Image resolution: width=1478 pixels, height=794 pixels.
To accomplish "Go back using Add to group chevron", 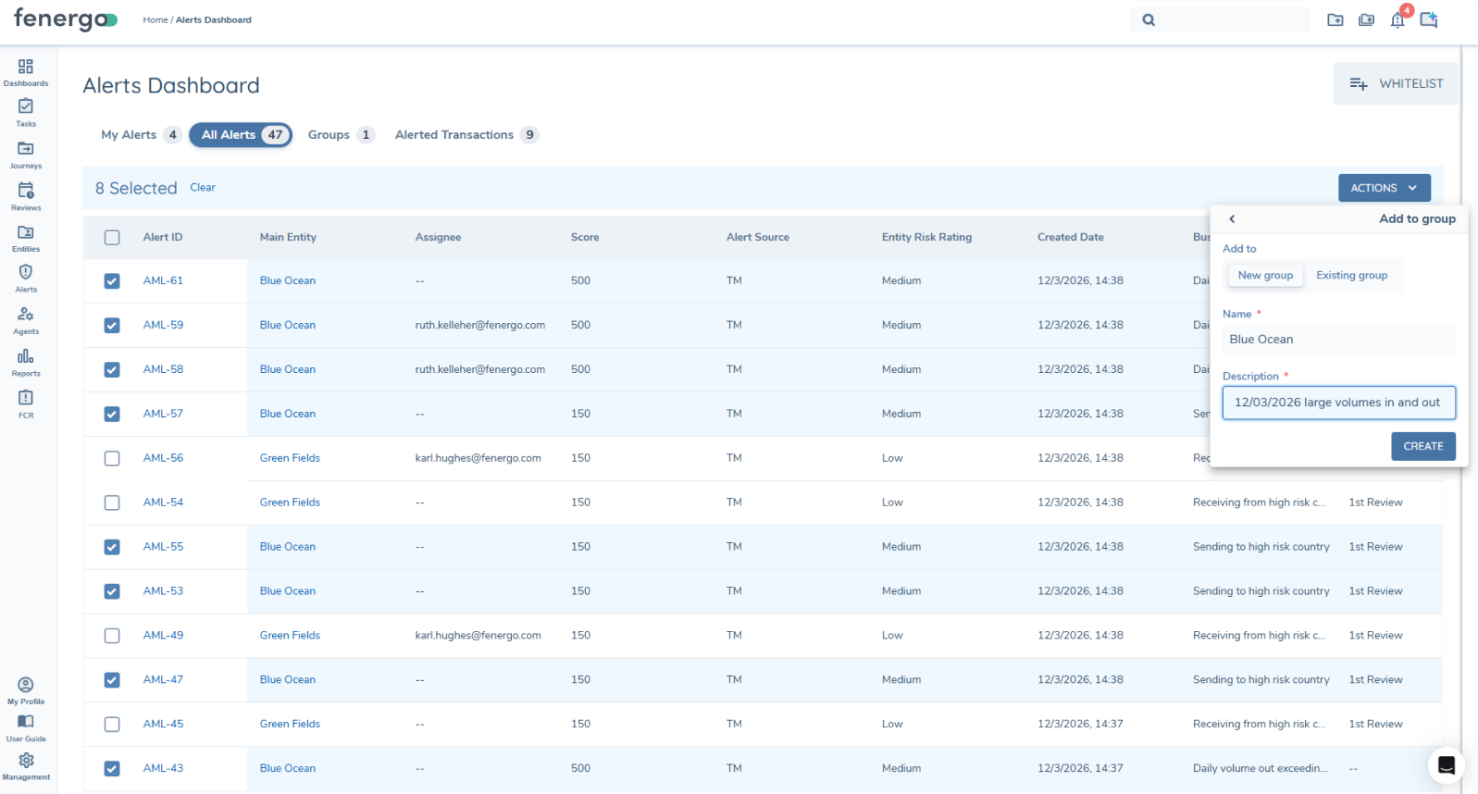I will pyautogui.click(x=1232, y=219).
